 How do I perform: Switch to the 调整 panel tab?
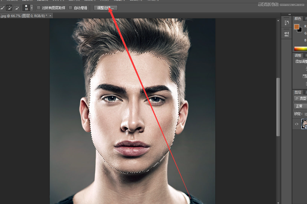(x=298, y=56)
